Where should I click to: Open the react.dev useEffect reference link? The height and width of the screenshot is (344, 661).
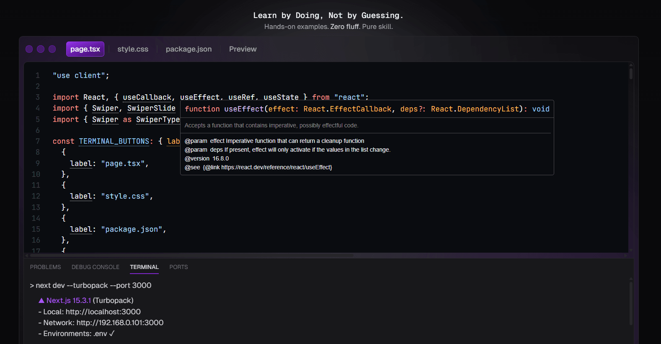pyautogui.click(x=276, y=167)
